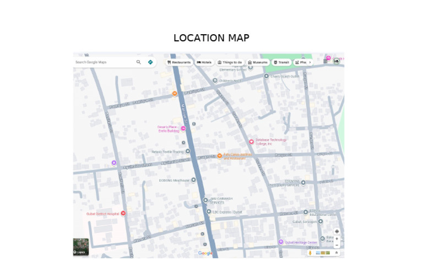
Task: Click the Gubat District Hospital red marker
Action: 123,213
